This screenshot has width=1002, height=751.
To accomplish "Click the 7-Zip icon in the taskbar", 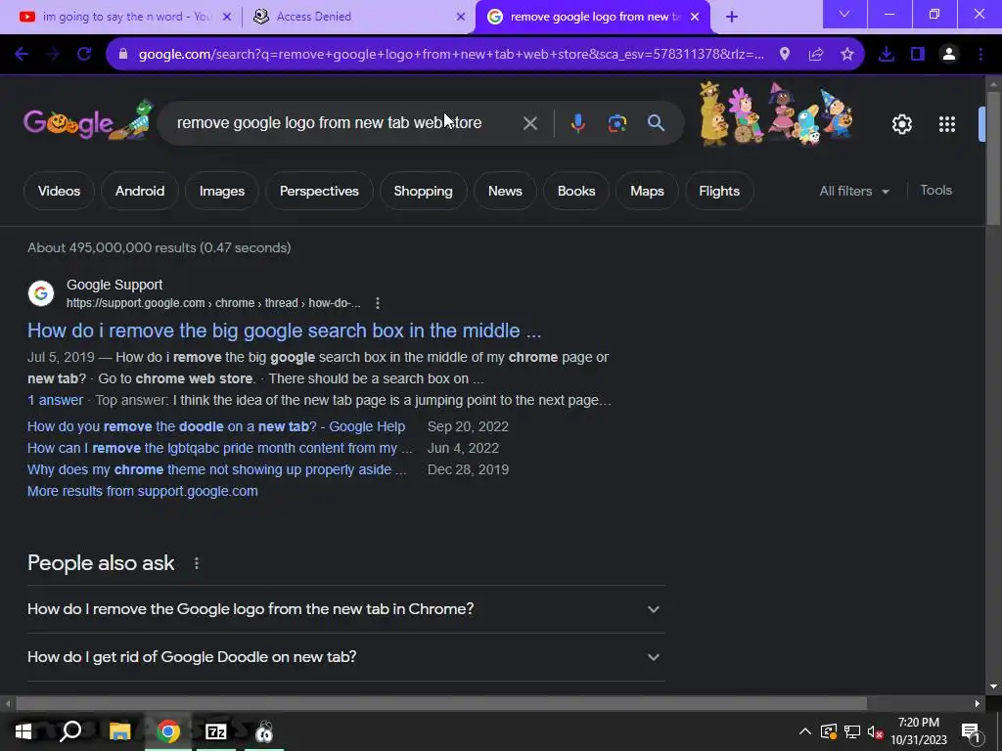I will [x=216, y=731].
